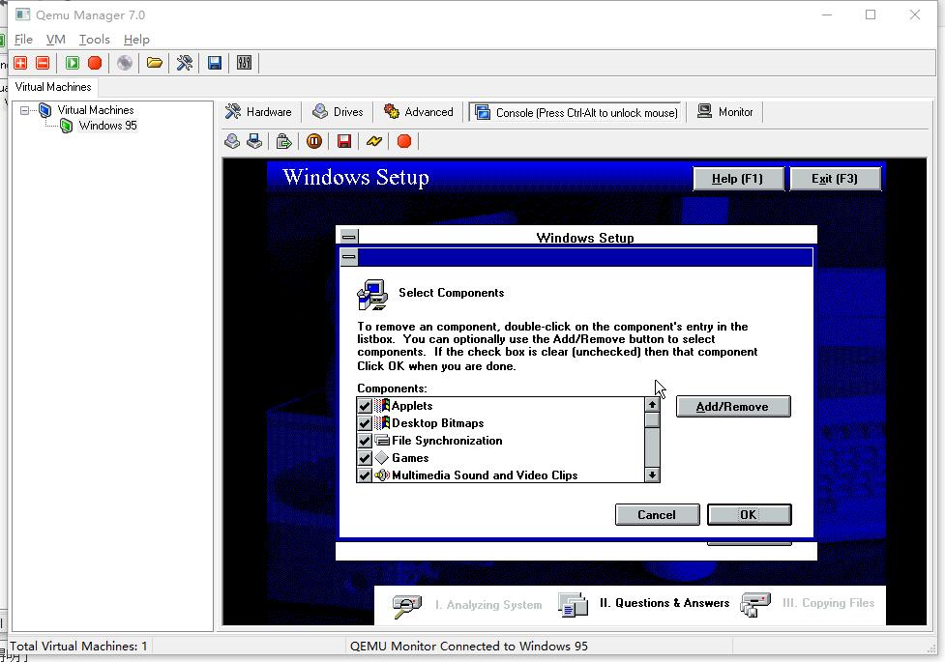Select the Windows 95 virtual machine
945x662 pixels.
[x=108, y=126]
